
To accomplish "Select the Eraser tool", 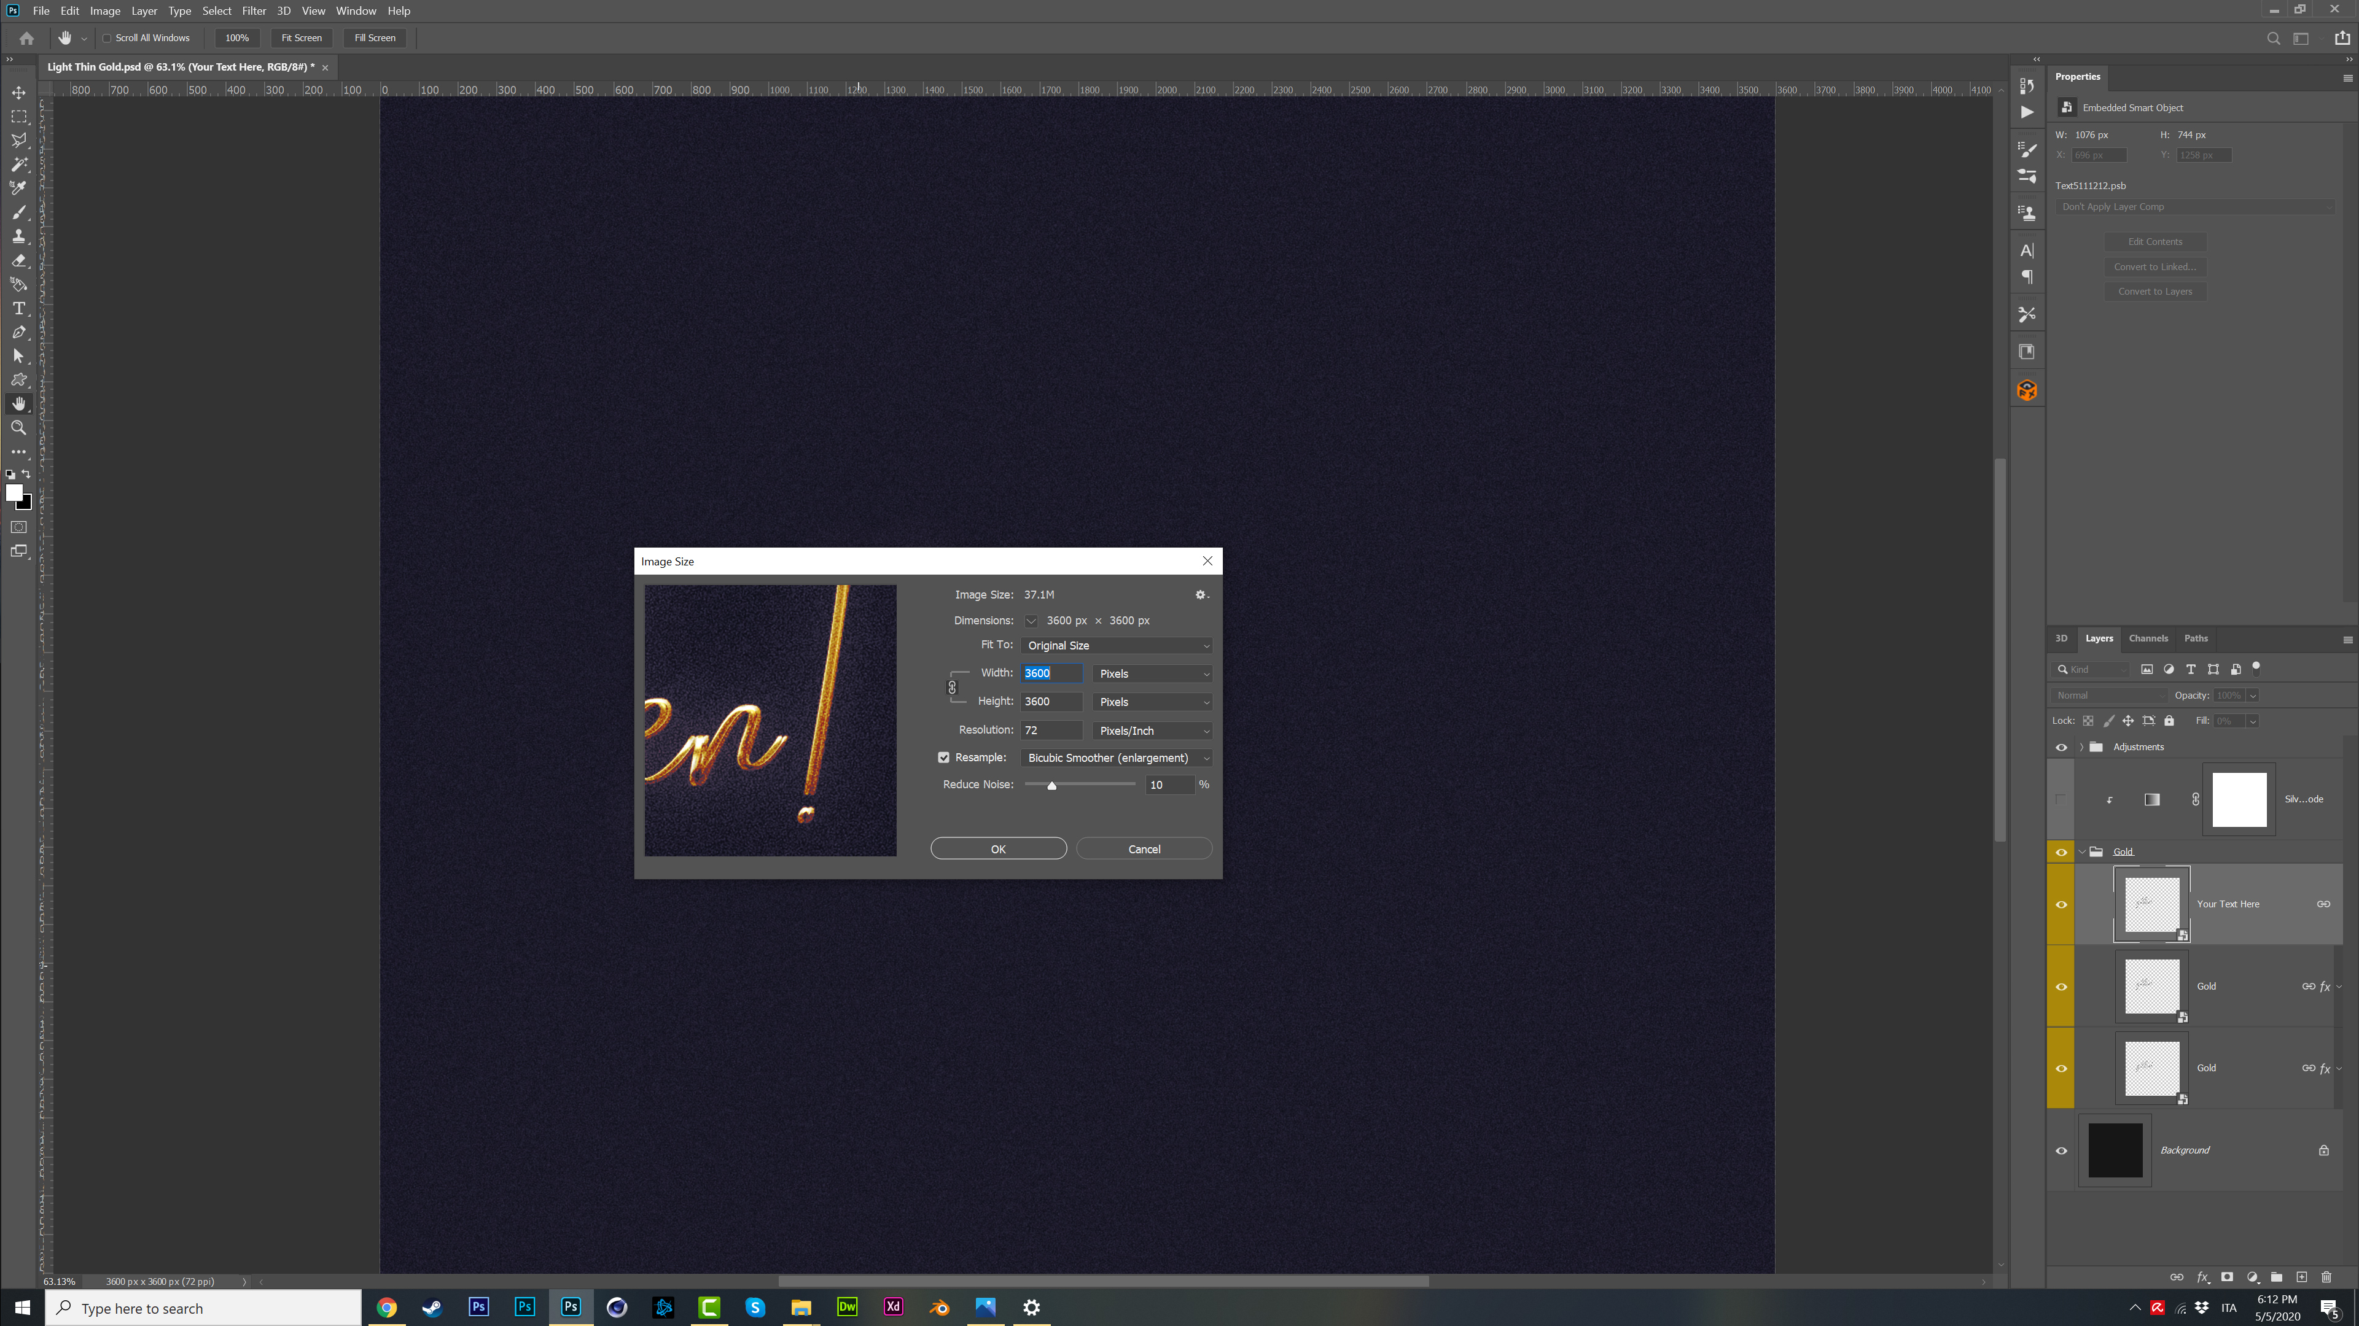I will (18, 261).
